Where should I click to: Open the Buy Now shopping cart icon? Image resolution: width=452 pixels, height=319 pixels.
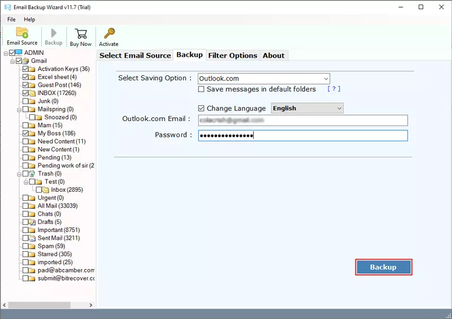(x=81, y=33)
